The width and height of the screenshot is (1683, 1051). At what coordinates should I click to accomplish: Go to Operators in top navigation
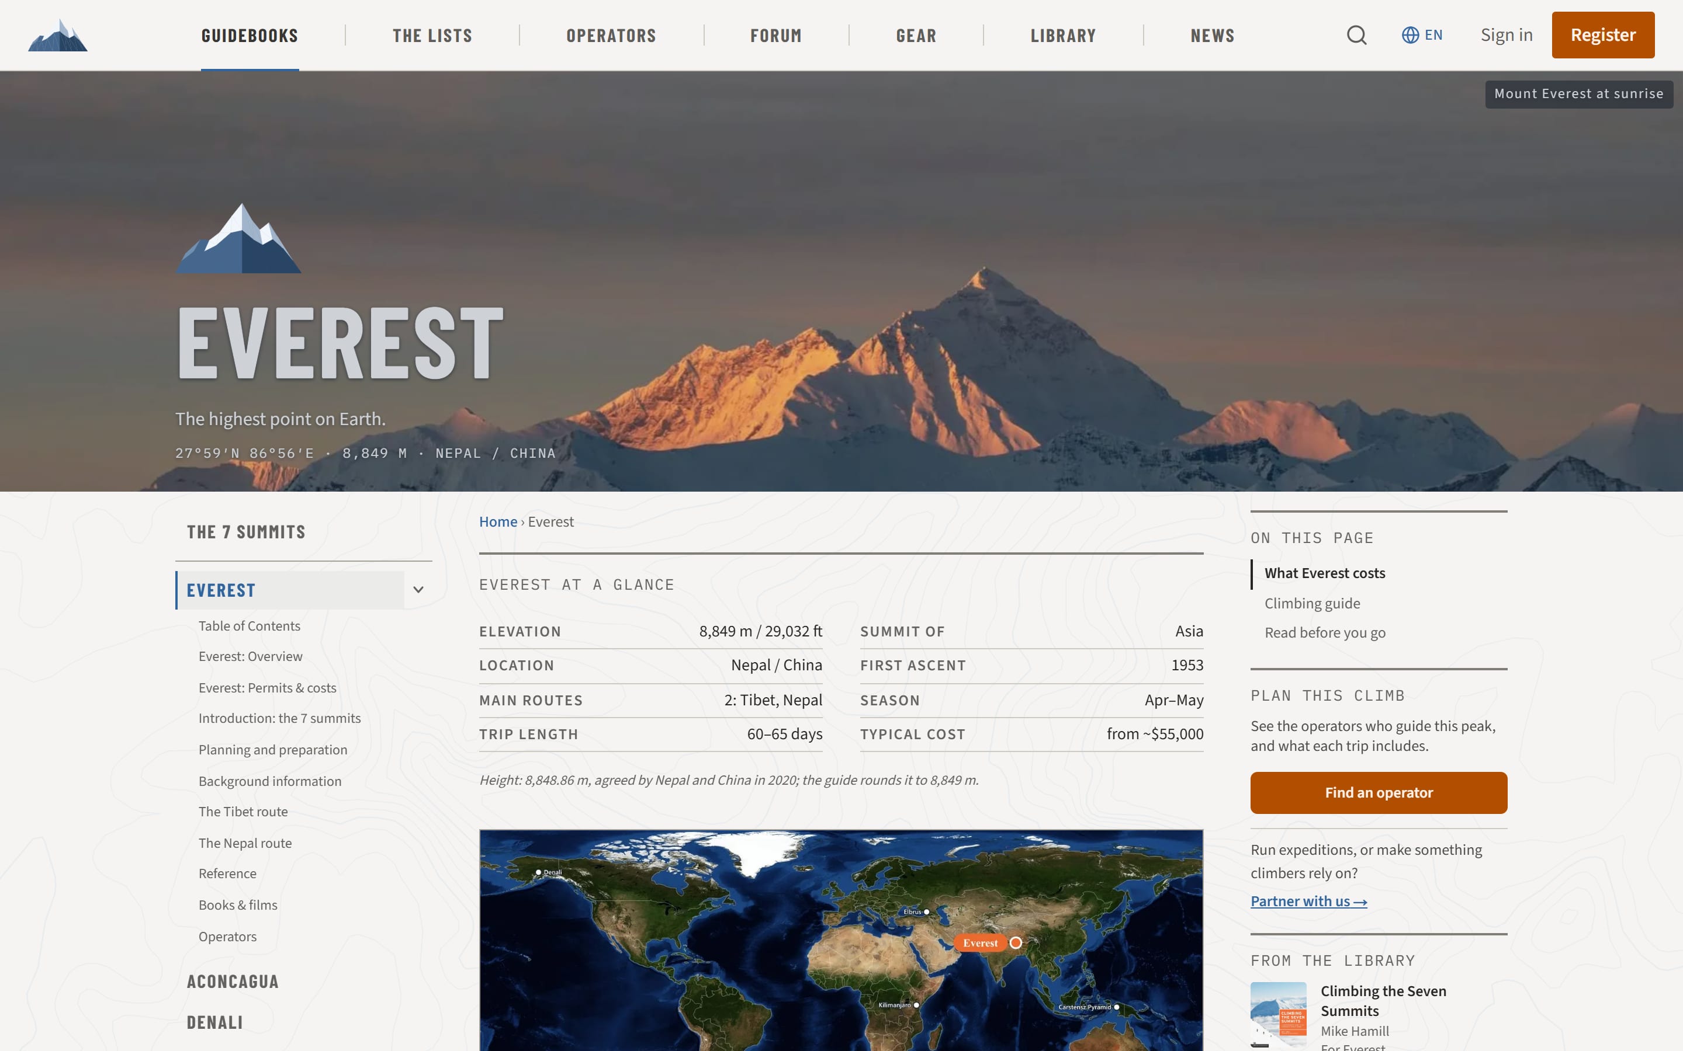click(x=611, y=36)
